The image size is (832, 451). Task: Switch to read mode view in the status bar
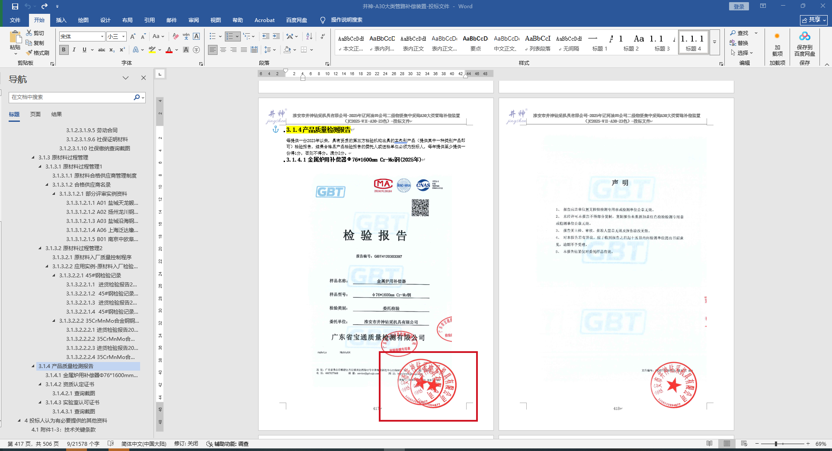tap(710, 444)
